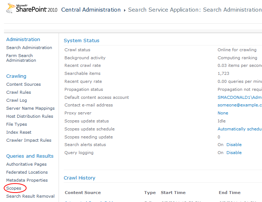Click Search Service Application page title
Image resolution: width=262 pixels, height=202 pixels.
195,10
